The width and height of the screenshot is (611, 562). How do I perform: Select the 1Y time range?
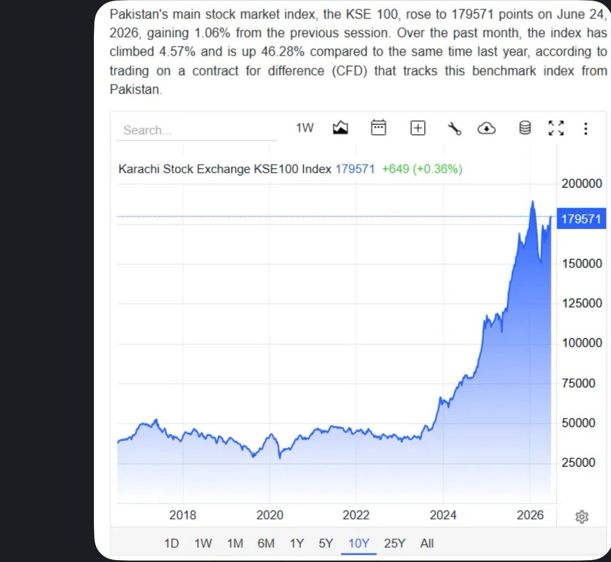tap(296, 543)
